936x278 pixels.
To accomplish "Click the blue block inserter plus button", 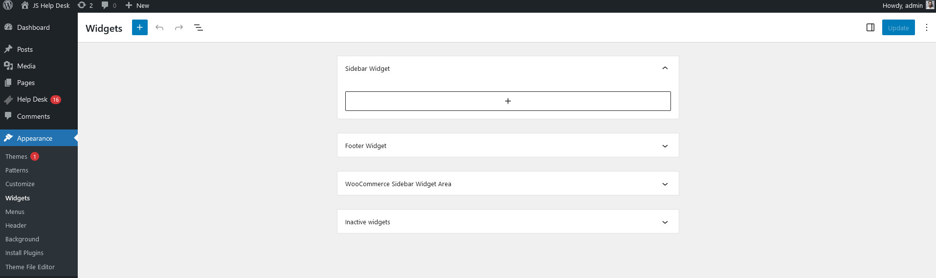I will point(139,27).
